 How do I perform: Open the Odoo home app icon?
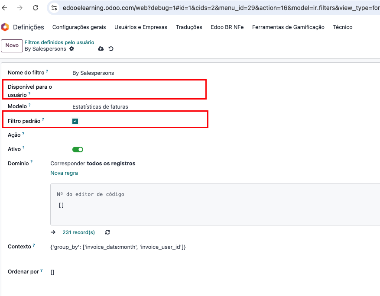tap(5, 27)
